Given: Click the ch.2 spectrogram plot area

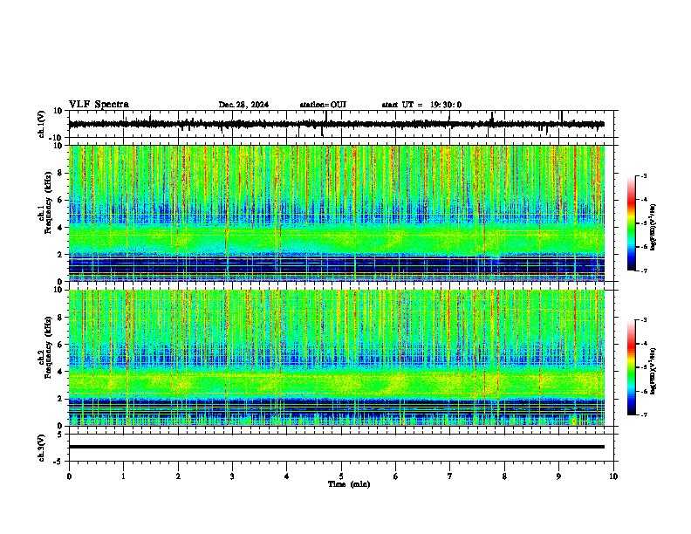Looking at the screenshot, I should click(x=337, y=358).
